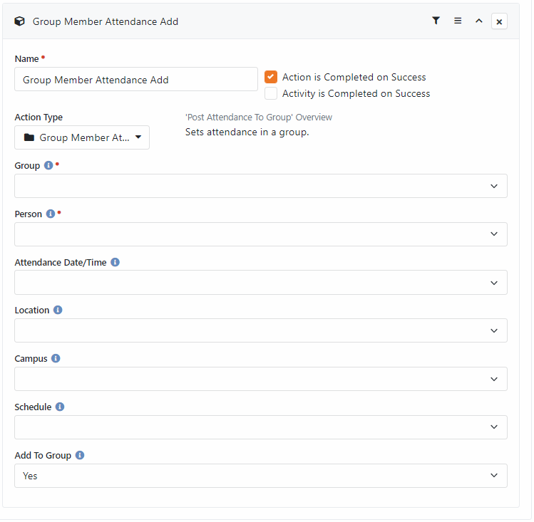Enable Activity is Completed on Success
This screenshot has height=522, width=534.
271,93
